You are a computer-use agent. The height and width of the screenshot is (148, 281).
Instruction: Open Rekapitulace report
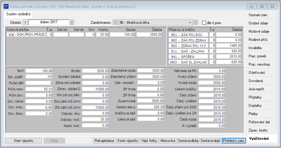click(104, 141)
